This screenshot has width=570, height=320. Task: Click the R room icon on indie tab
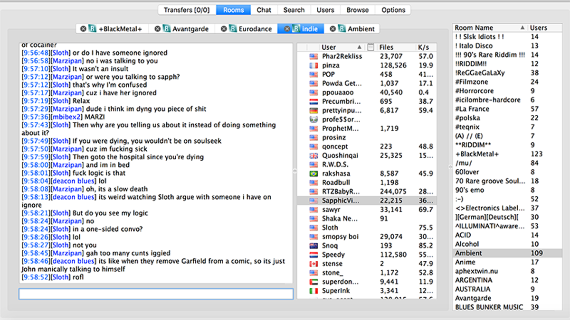296,29
